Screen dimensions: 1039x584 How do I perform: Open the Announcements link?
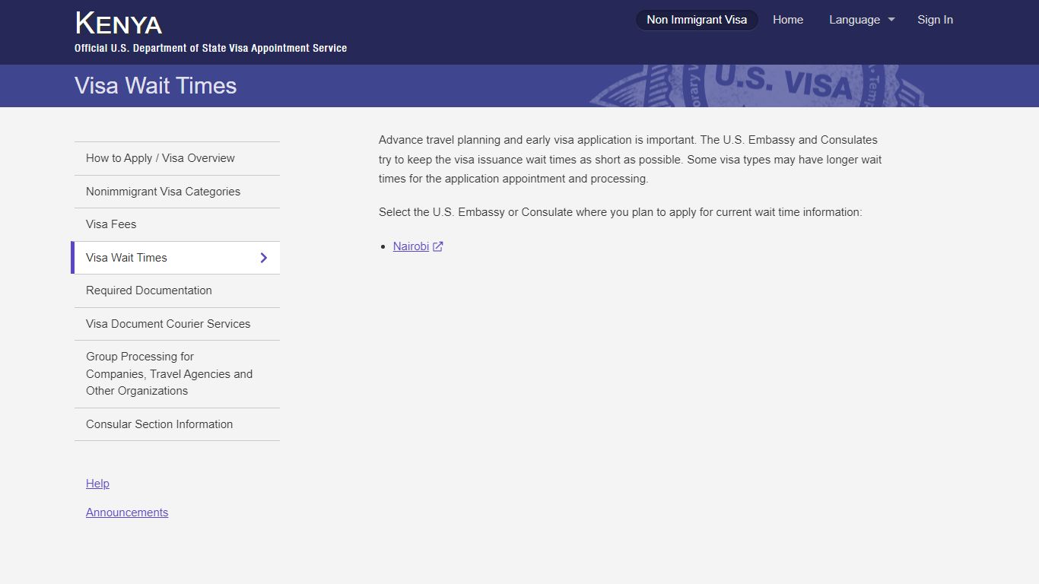(x=127, y=513)
